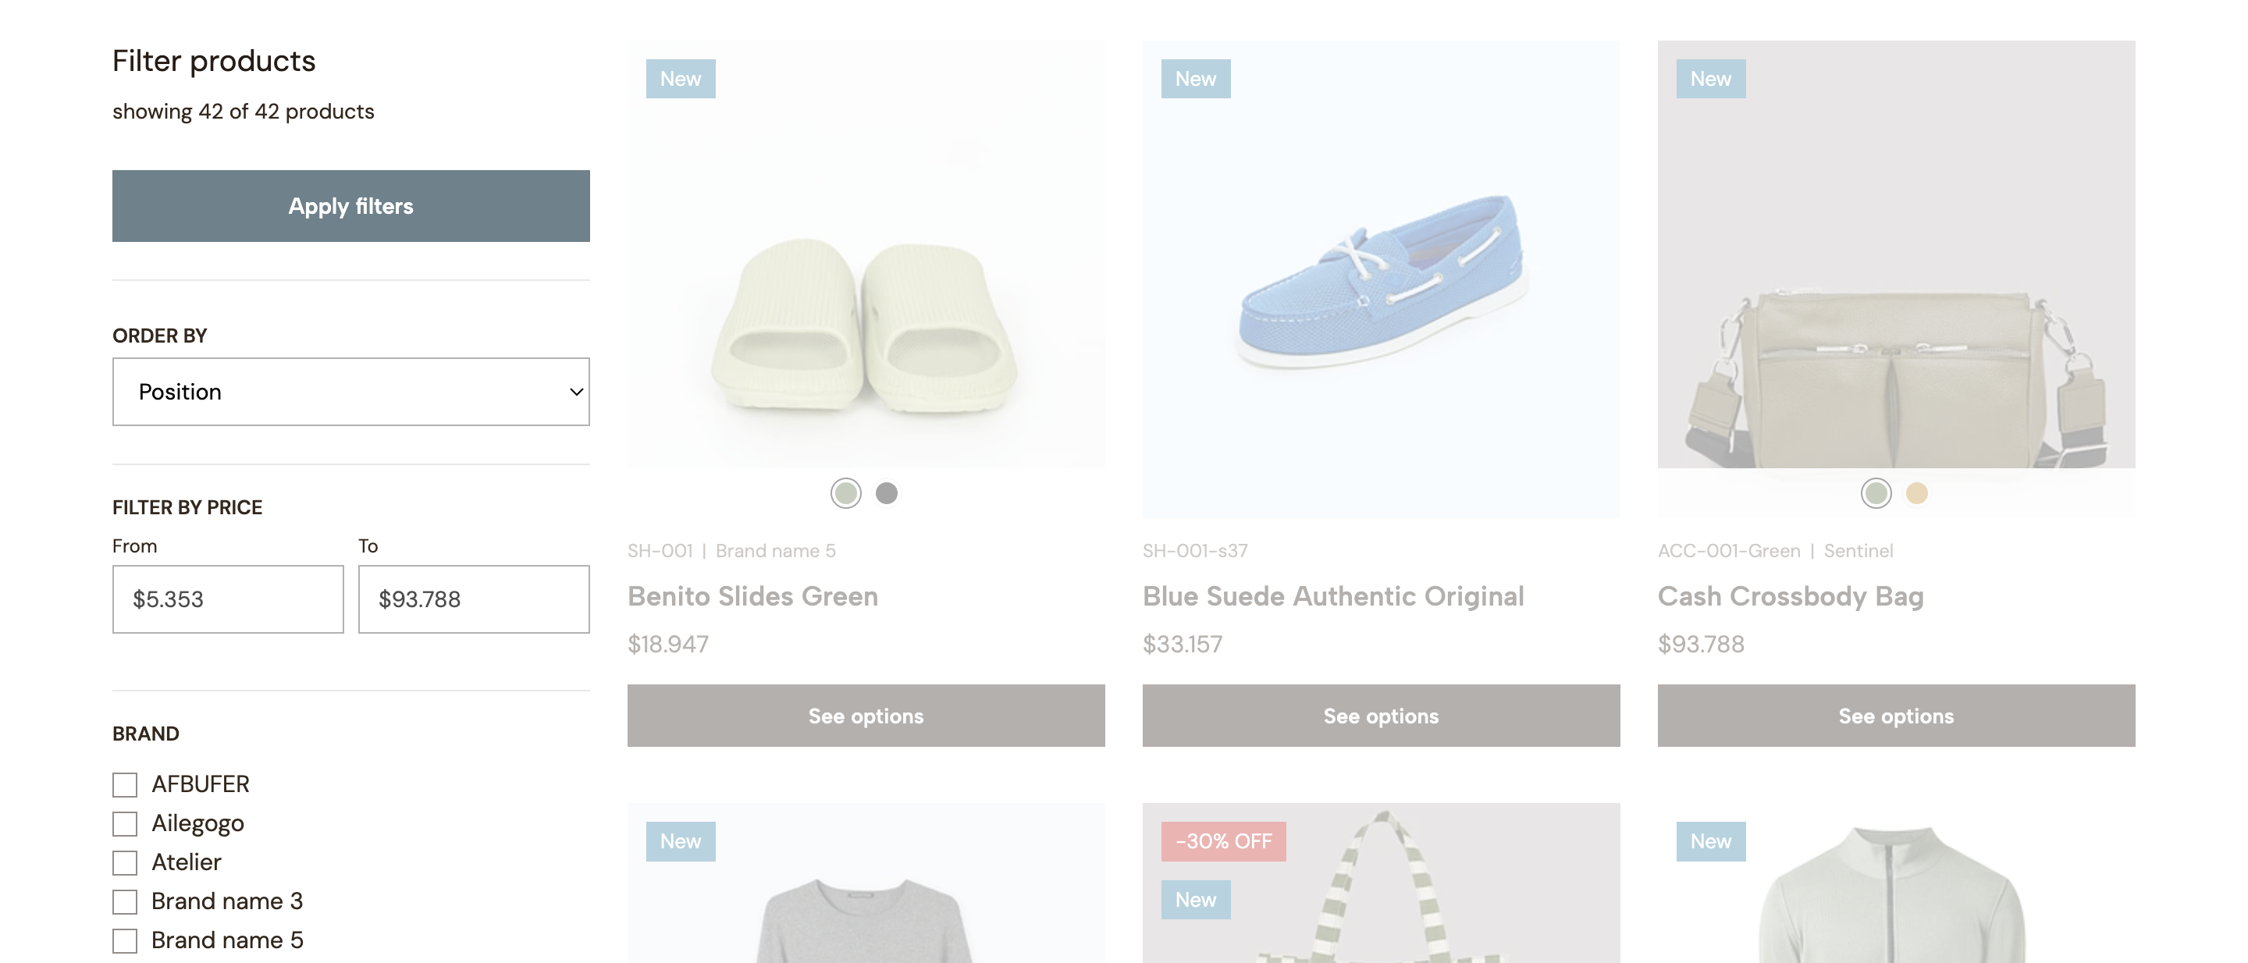Tick the Brand name 5 checkbox
Image resolution: width=2248 pixels, height=963 pixels.
[125, 940]
